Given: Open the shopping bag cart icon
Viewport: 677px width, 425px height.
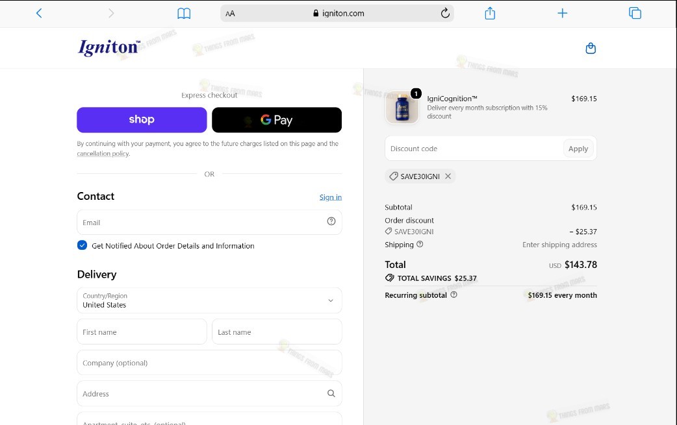Looking at the screenshot, I should [x=591, y=48].
